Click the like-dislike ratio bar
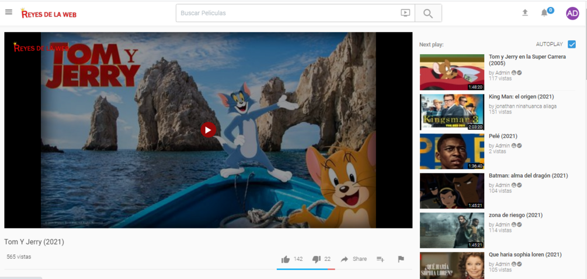This screenshot has width=587, height=279. click(x=306, y=269)
